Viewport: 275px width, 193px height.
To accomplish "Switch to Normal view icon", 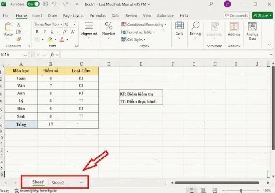I will pyautogui.click(x=192, y=190).
